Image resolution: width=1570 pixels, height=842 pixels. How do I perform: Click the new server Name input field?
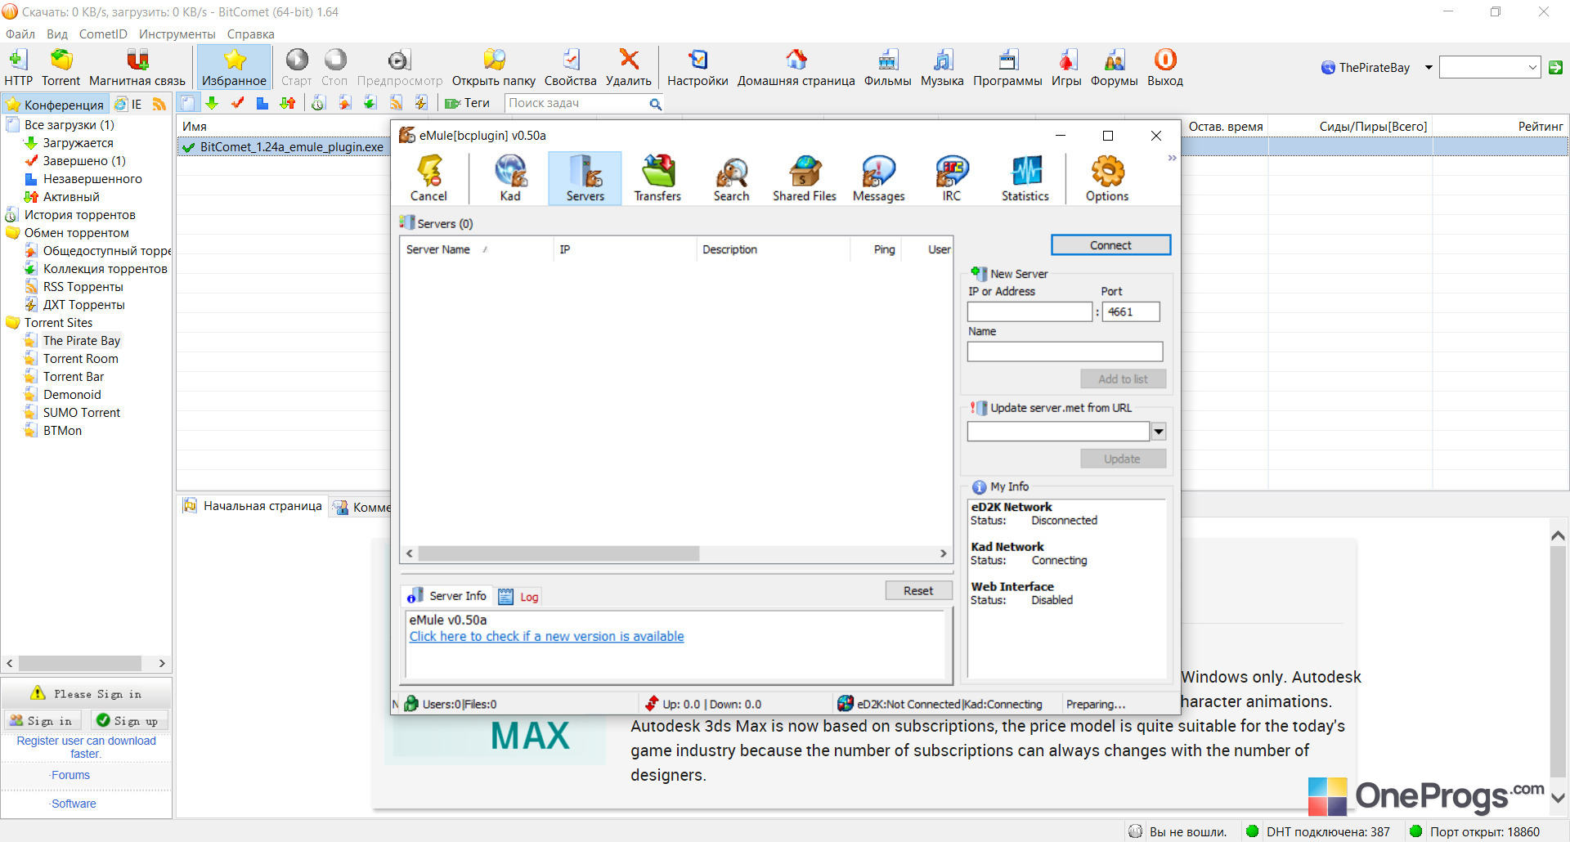click(1065, 352)
